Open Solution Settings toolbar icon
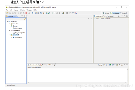Viewport: 135px width, 90px height. click(x=44, y=13)
